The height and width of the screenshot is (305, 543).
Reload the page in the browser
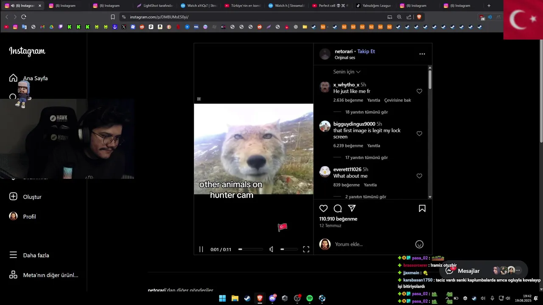click(x=24, y=17)
